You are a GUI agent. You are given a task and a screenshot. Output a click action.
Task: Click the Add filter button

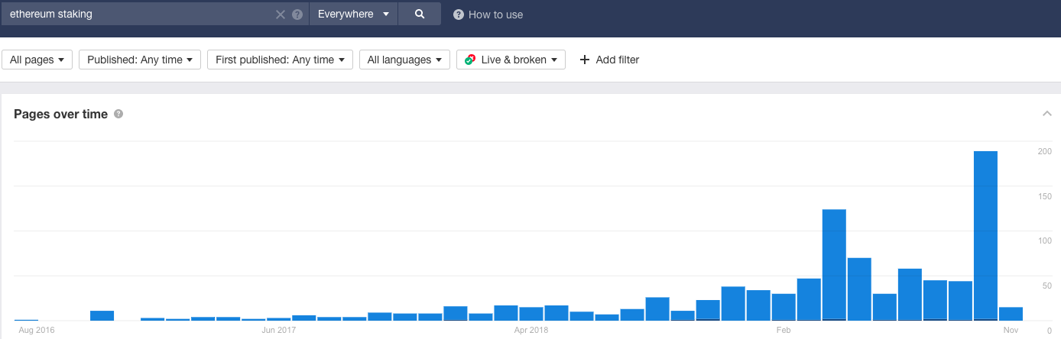click(609, 60)
